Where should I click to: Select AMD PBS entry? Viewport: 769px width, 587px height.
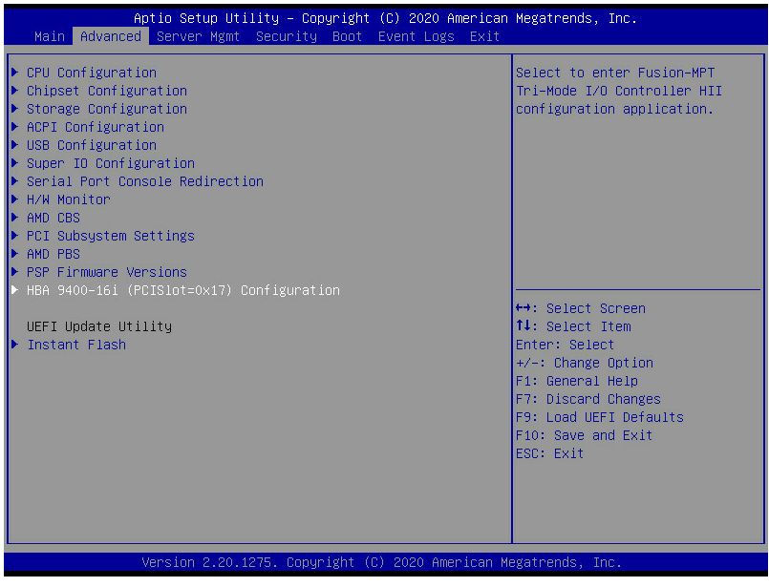click(x=53, y=254)
